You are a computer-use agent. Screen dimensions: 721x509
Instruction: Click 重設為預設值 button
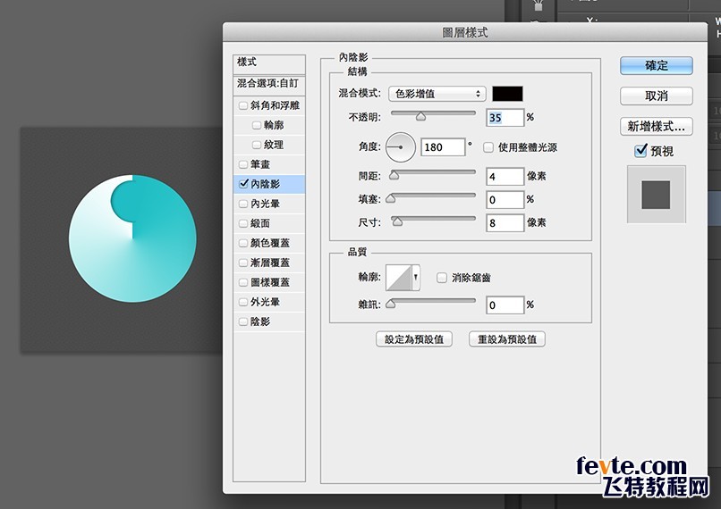(x=506, y=339)
